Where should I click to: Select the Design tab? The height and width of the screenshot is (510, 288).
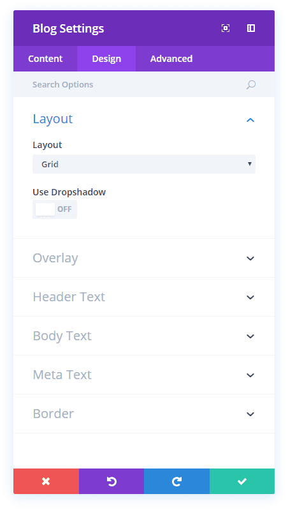coord(106,59)
